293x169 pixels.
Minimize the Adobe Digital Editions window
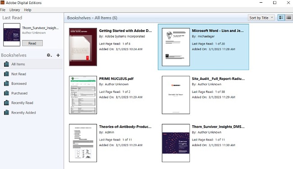[261, 3]
